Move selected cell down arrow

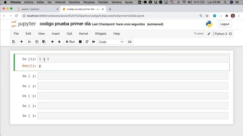pyautogui.click(x=59, y=42)
